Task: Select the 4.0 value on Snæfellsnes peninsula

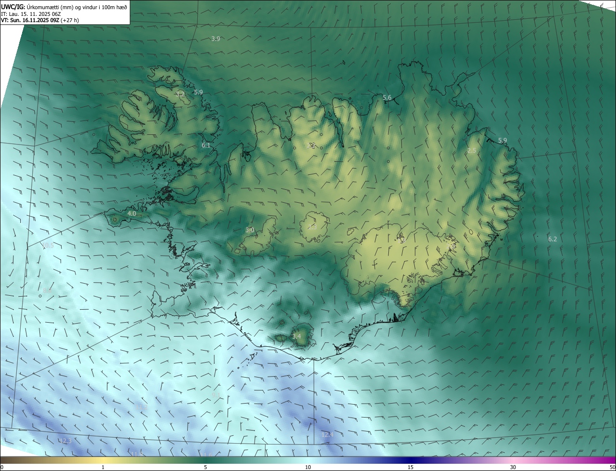Action: point(132,213)
